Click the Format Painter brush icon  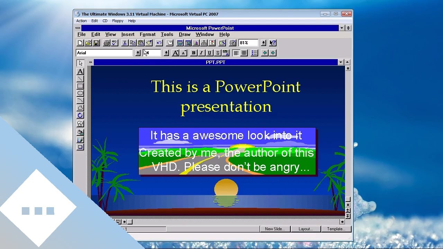tap(149, 43)
